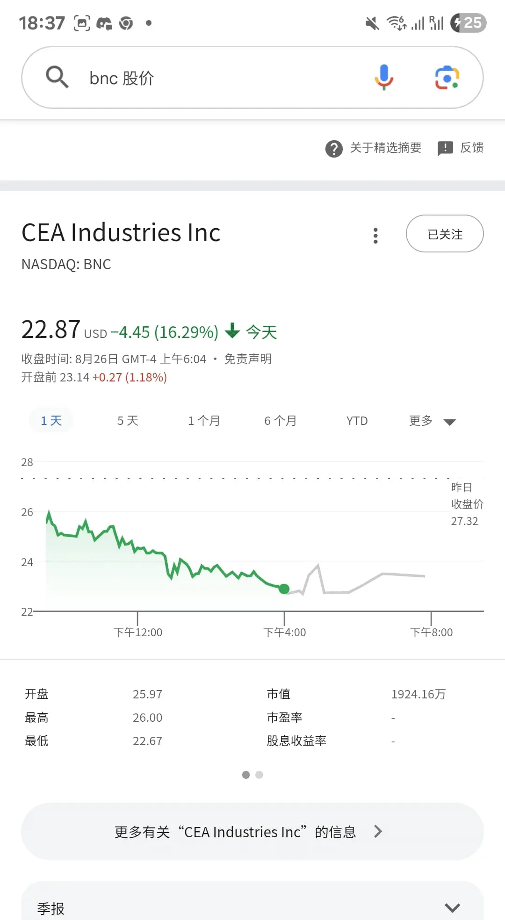505x920 pixels.
Task: Tap the search magnifier icon
Action: (57, 77)
